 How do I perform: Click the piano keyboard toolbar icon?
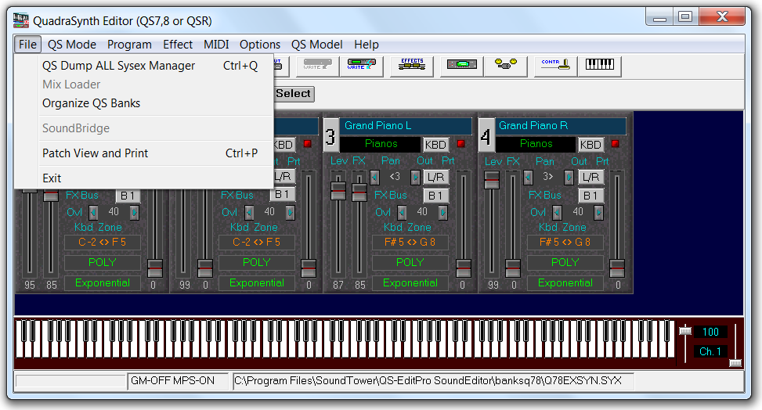(x=599, y=66)
